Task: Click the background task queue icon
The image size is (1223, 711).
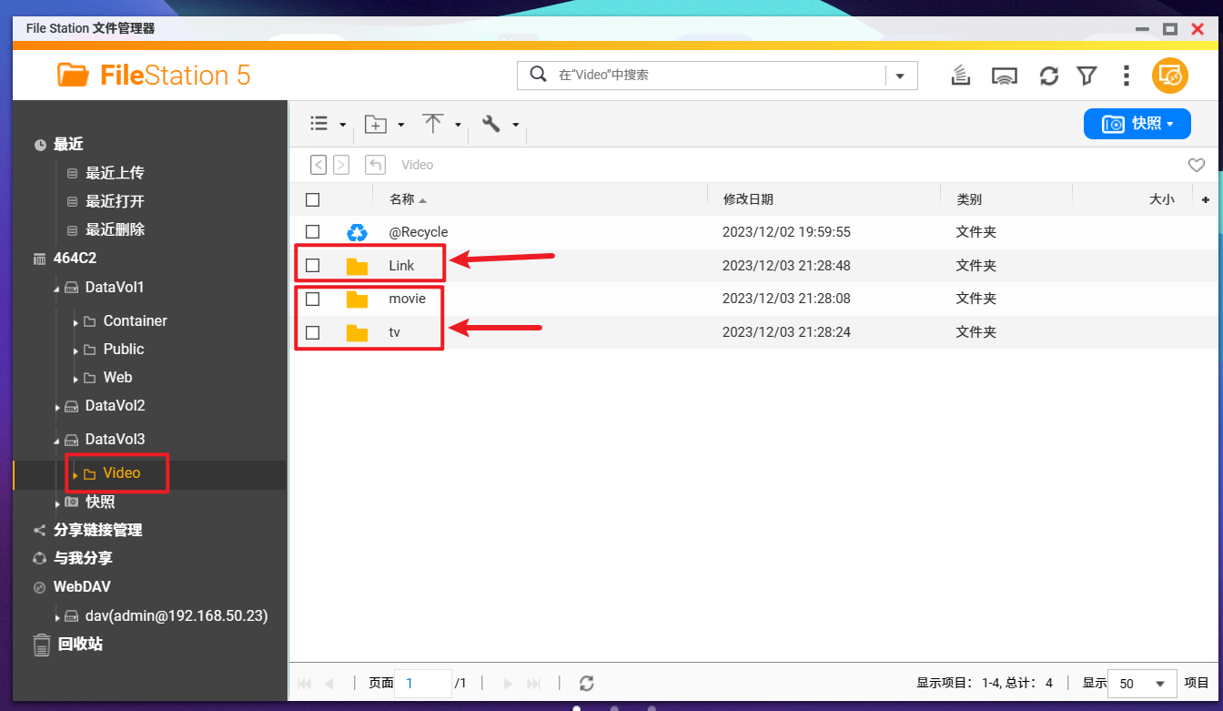Action: (x=961, y=76)
